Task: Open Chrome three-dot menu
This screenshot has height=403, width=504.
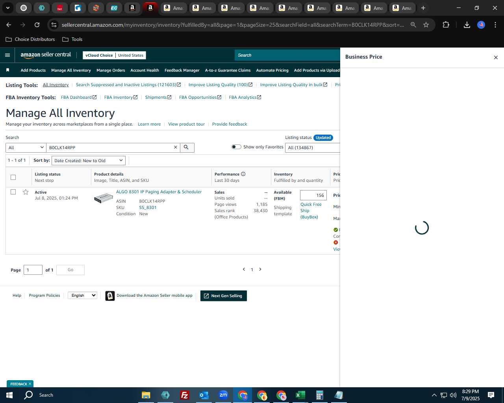Action: pyautogui.click(x=495, y=25)
